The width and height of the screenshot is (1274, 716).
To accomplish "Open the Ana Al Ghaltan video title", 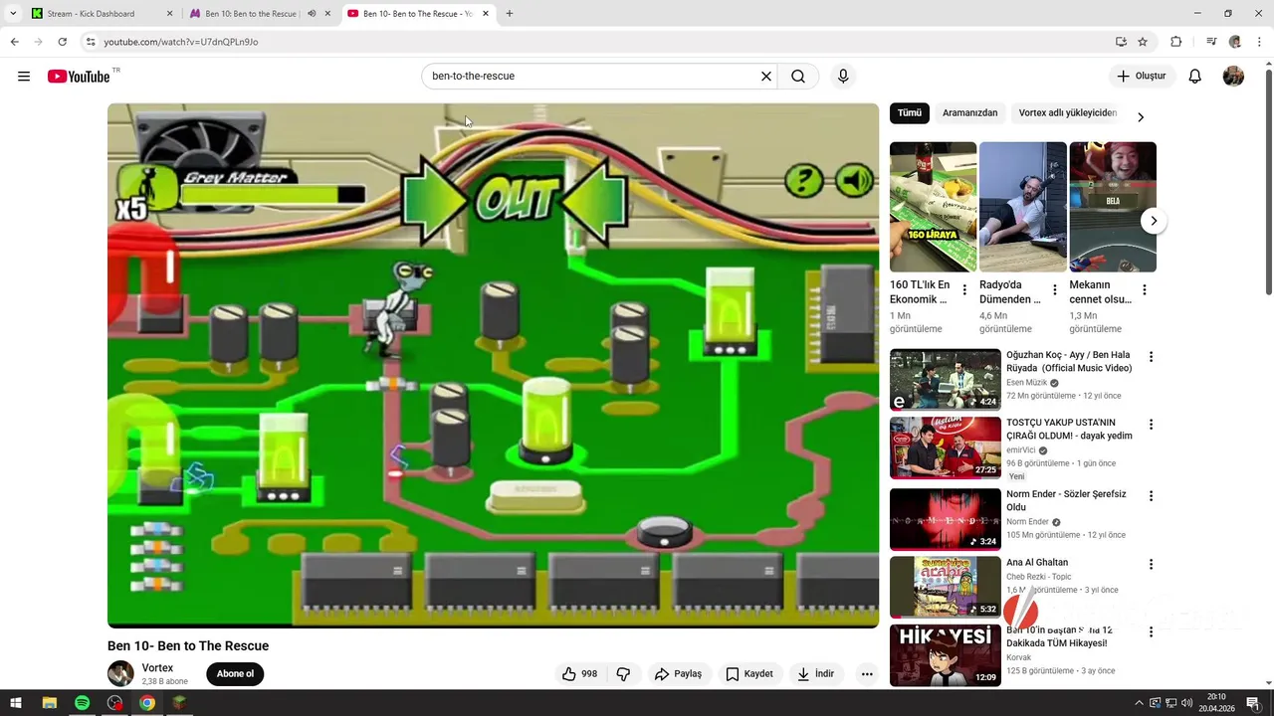I will [x=1037, y=563].
